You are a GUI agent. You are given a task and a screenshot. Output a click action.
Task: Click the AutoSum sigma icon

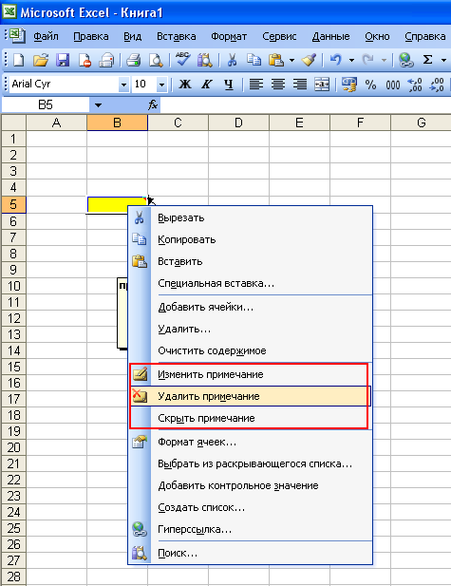427,60
